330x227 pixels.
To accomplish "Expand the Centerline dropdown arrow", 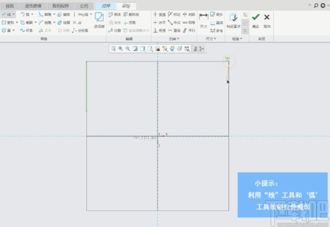I will point(91,14).
